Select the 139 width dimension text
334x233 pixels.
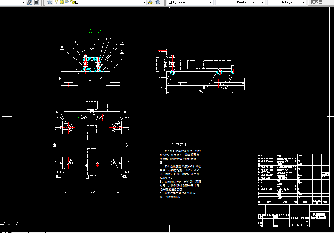coord(92,192)
